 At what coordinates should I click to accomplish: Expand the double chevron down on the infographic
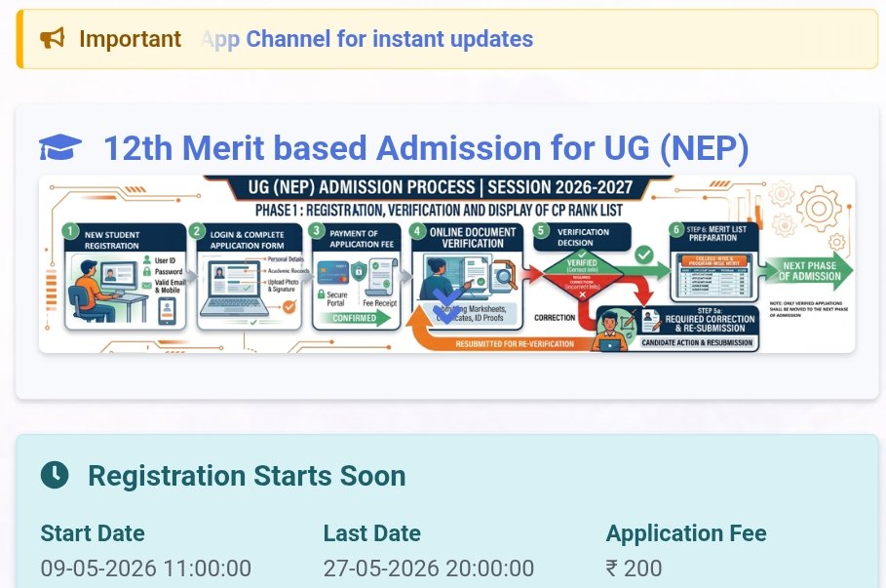click(447, 306)
